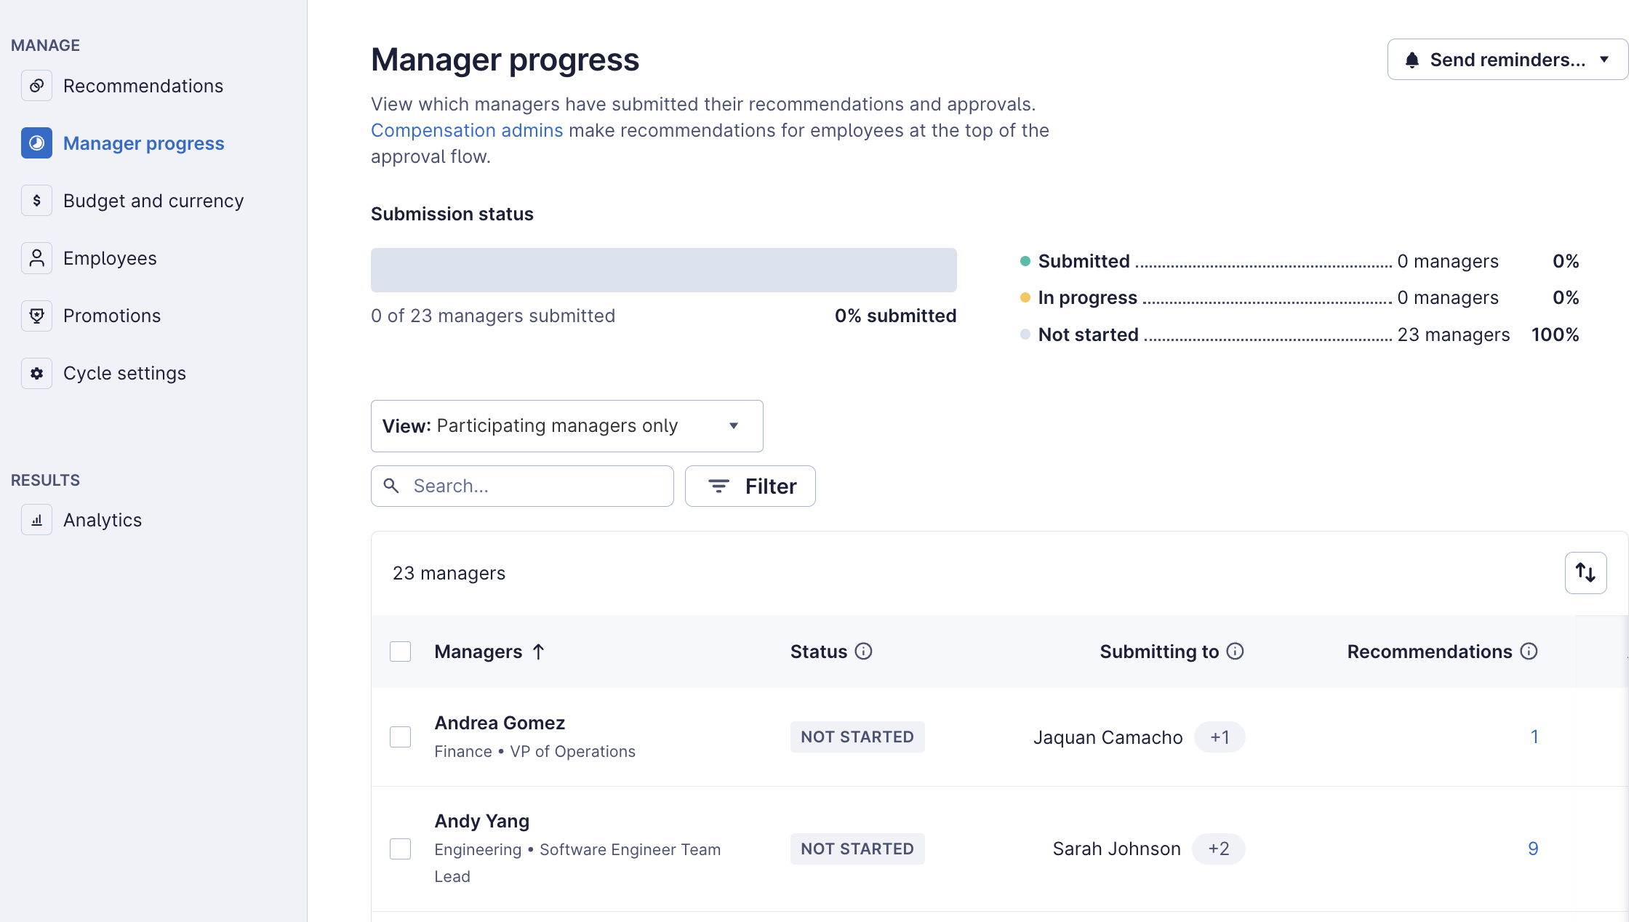The image size is (1642, 922).
Task: Expand the View participating managers dropdown
Action: (566, 426)
